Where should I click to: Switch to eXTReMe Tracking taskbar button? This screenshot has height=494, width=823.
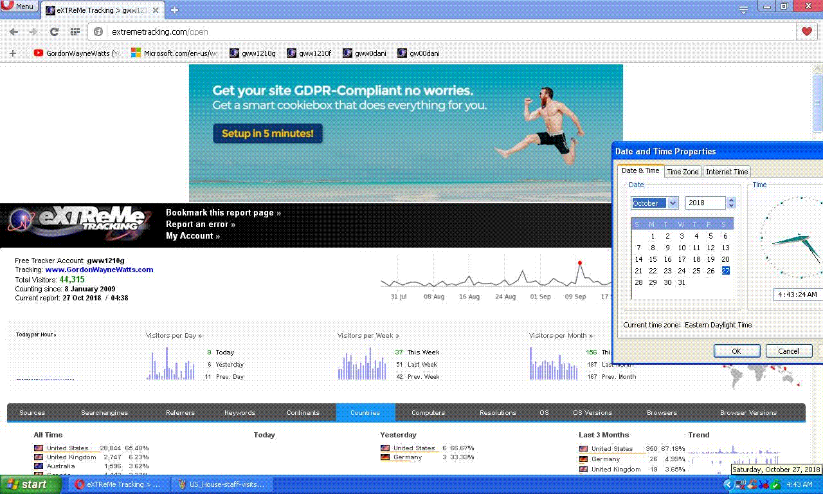118,484
